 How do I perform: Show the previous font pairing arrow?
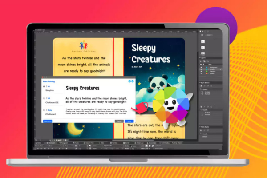point(129,81)
